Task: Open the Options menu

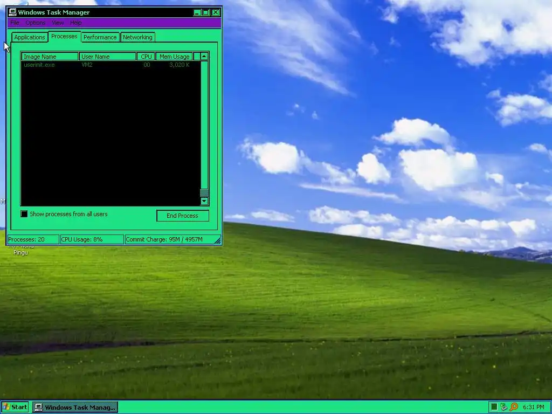Action: (x=35, y=23)
